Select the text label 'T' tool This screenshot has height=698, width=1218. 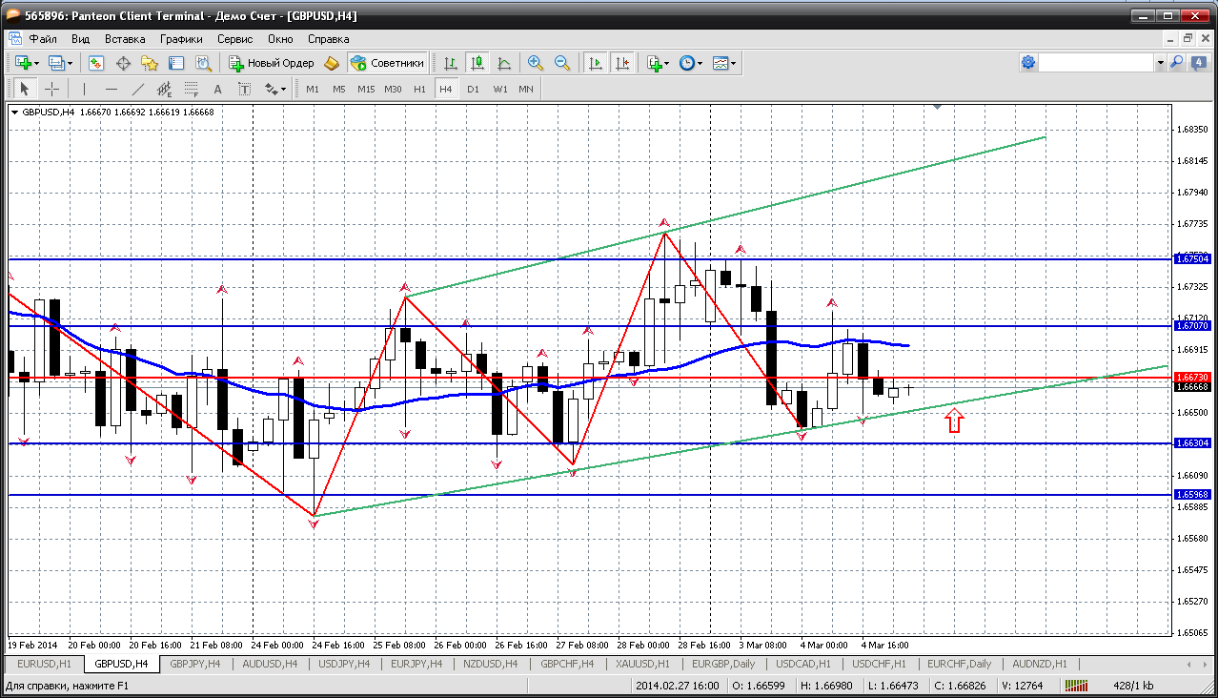coord(244,89)
